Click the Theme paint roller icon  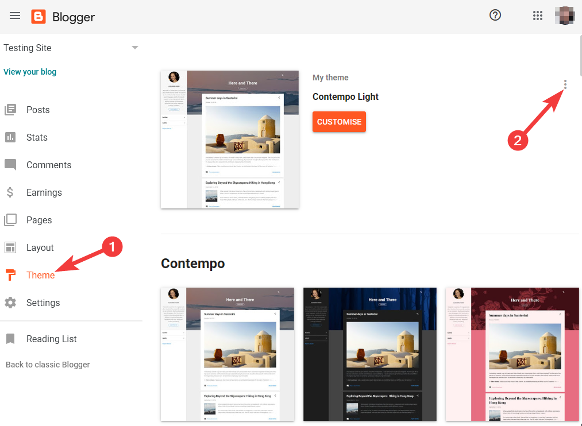tap(11, 275)
